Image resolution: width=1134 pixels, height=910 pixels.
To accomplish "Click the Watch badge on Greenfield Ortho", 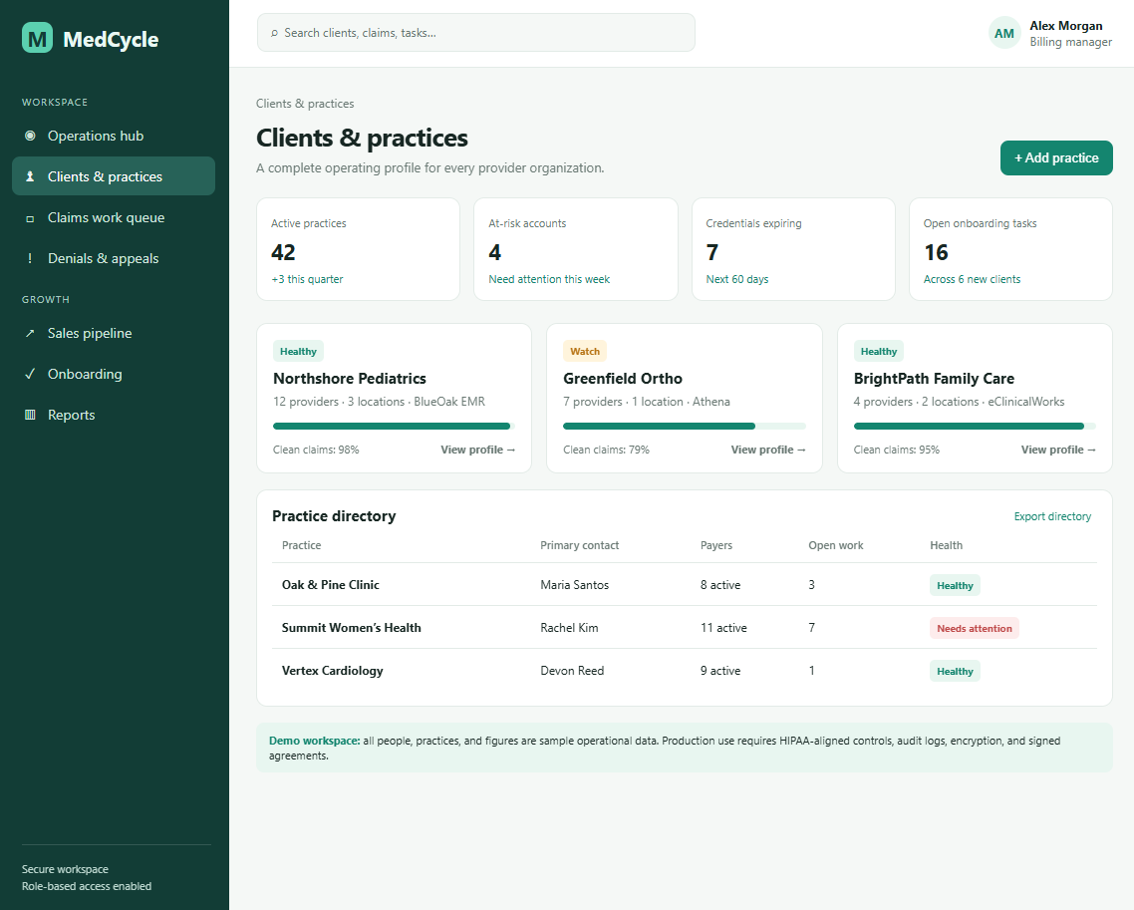I will pyautogui.click(x=584, y=352).
